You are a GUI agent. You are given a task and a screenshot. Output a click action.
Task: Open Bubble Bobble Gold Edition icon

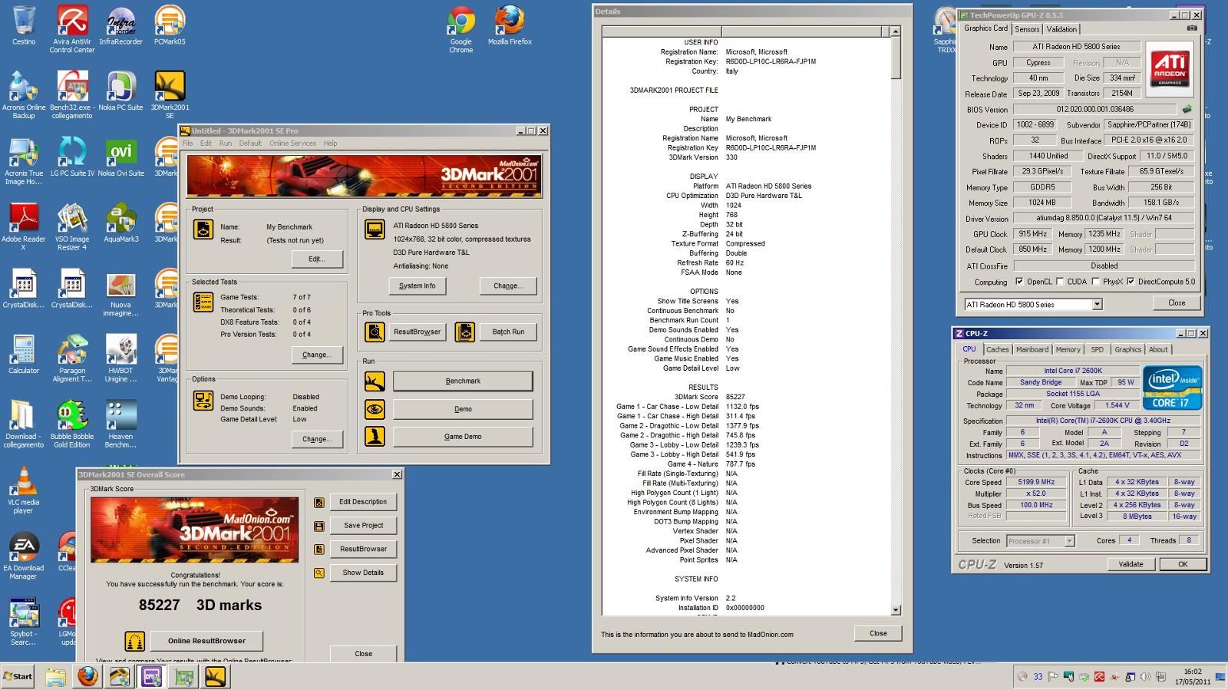(x=72, y=424)
